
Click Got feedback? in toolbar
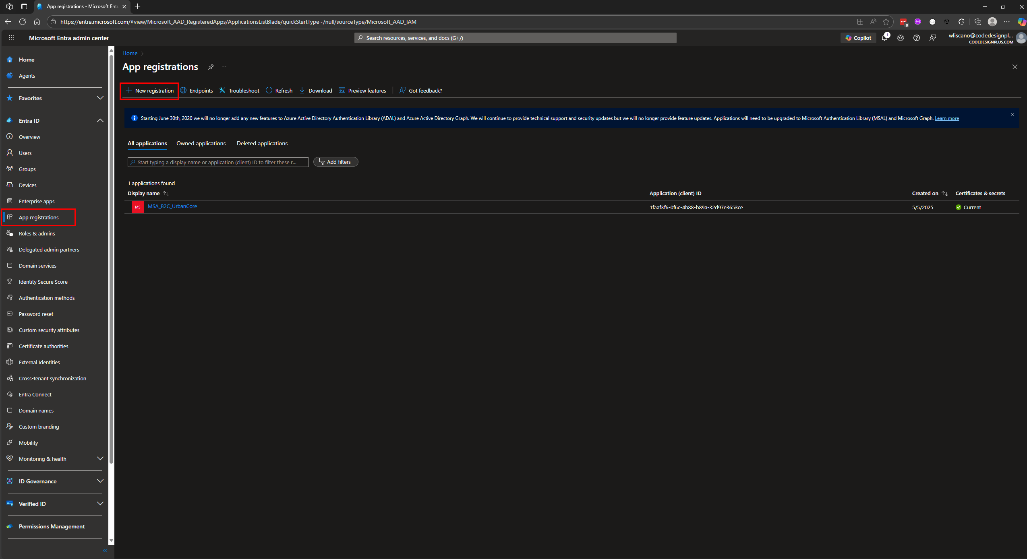(420, 91)
